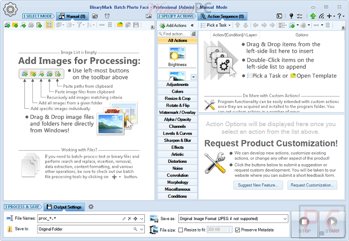Click the RSS feed news icon
Viewport: 349px width, 241px height.
321,16
